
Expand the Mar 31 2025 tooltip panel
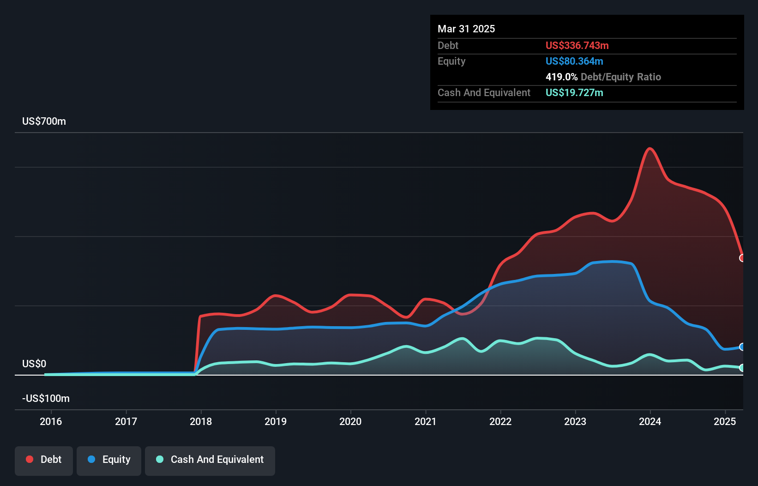466,29
